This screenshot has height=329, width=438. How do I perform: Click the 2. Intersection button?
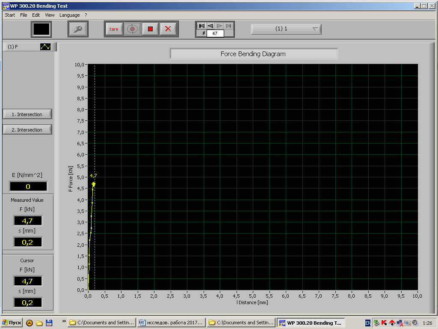(27, 129)
